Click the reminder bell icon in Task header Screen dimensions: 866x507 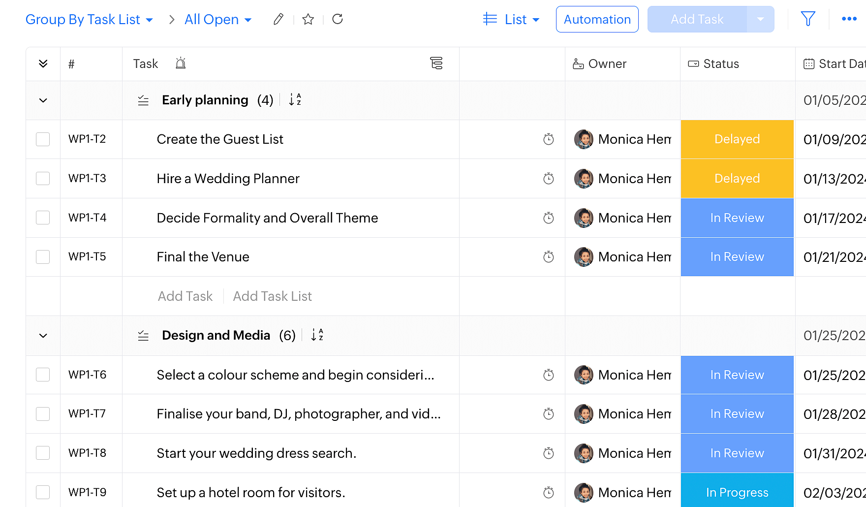pyautogui.click(x=181, y=63)
